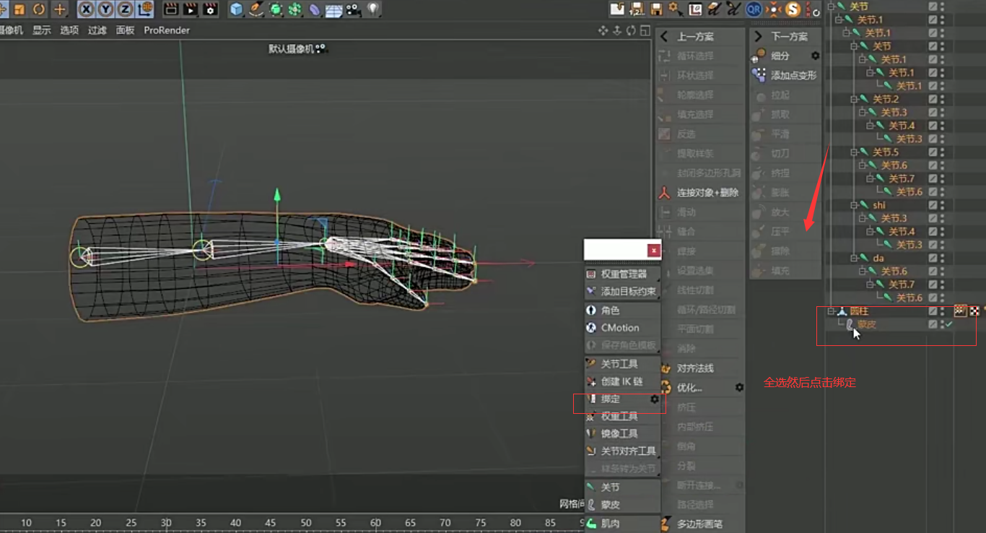This screenshot has height=533, width=986.
Task: Toggle layer box on 关节.2 row
Action: coord(933,99)
